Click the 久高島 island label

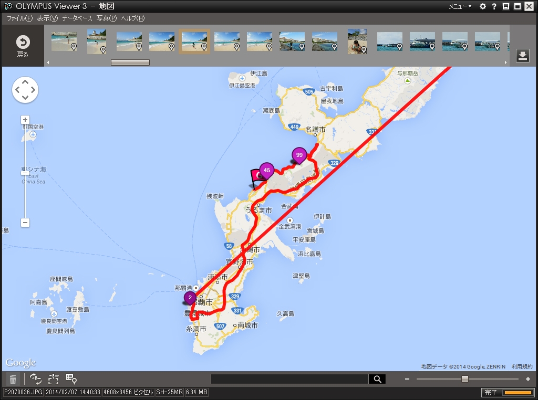tap(285, 313)
